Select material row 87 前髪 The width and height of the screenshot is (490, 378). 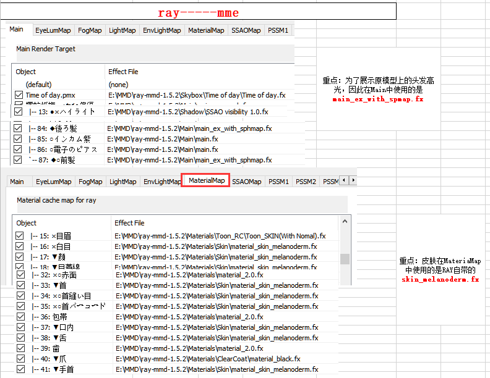click(158, 160)
